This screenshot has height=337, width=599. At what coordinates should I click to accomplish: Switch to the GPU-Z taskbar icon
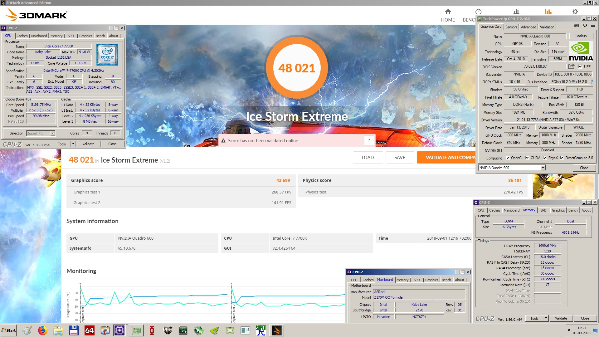click(136, 330)
